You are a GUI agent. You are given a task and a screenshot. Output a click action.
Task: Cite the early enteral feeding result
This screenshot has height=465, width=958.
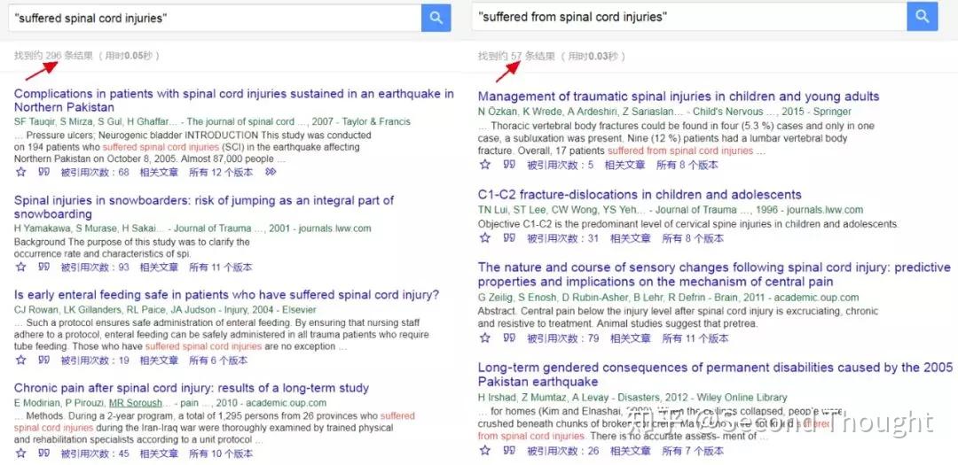point(43,360)
